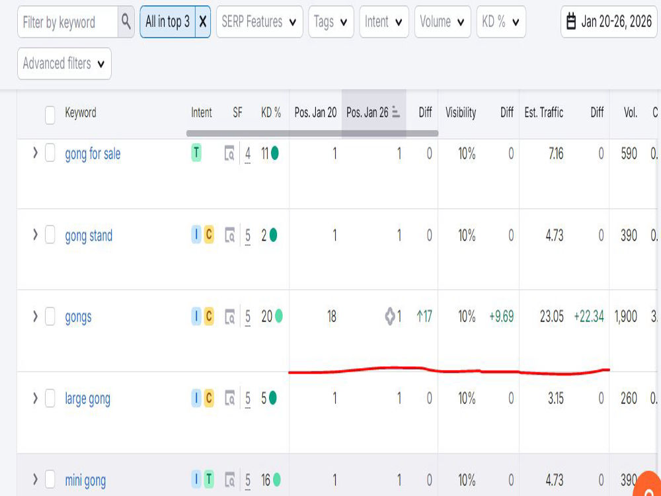Check the box for large gong
This screenshot has height=496, width=661.
[50, 397]
